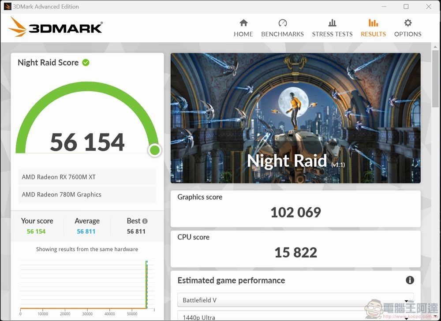Close the 3DMark Advanced Edition window
Screen dimensions: 441x321
point(429,7)
